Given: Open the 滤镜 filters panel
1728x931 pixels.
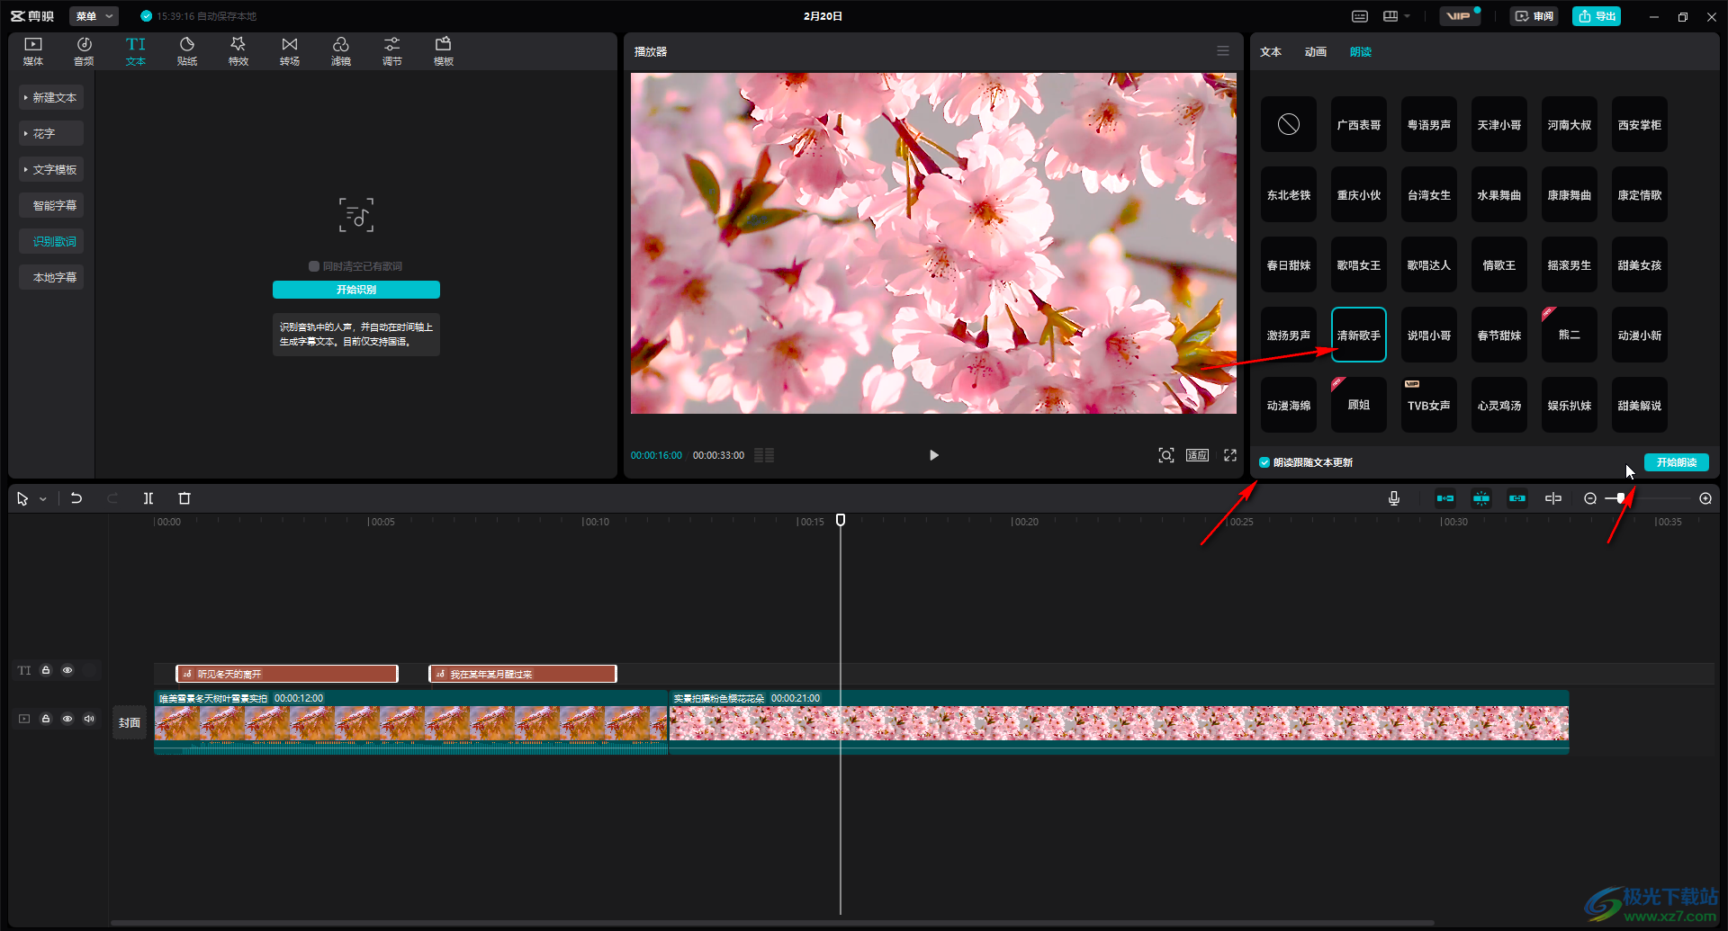Looking at the screenshot, I should pos(341,51).
